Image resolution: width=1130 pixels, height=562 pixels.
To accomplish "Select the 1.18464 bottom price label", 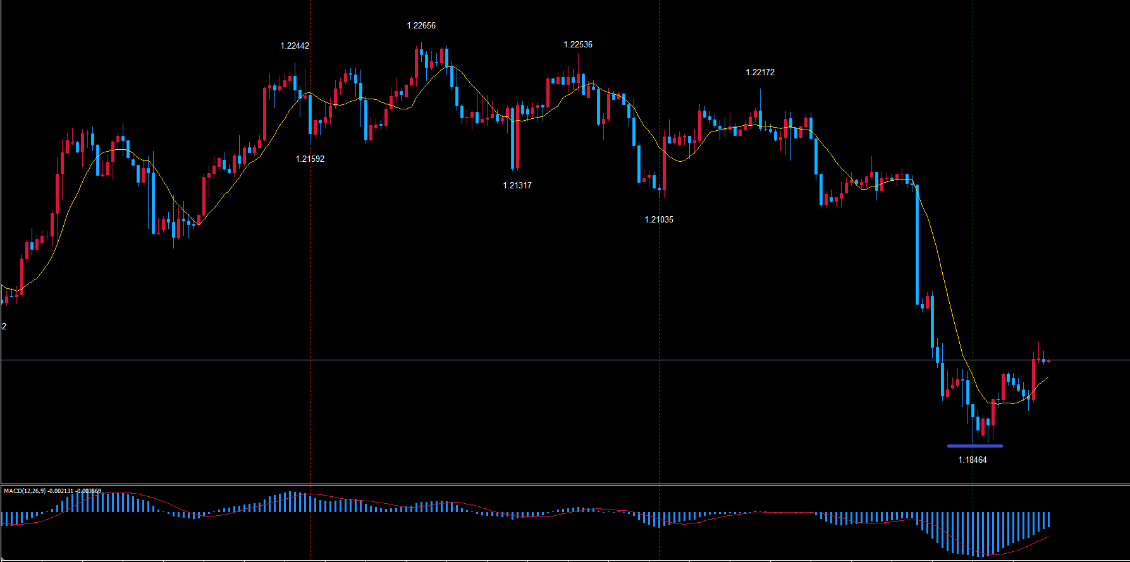I will coord(972,460).
